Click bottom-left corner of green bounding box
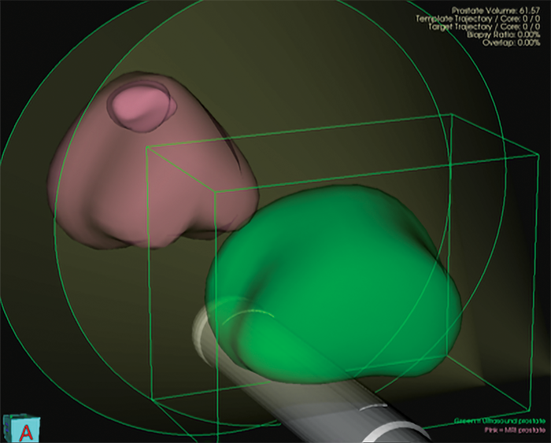Viewport: 551px width, 443px height. [153, 399]
